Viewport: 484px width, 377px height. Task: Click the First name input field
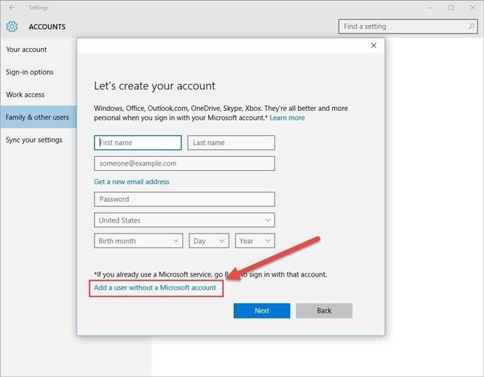(138, 143)
